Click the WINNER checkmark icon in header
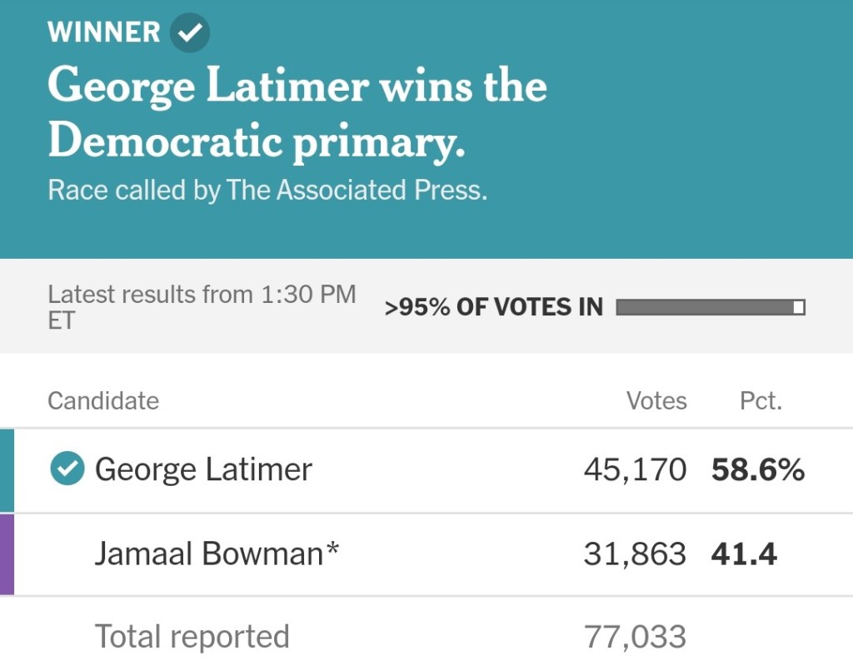 coord(190,33)
